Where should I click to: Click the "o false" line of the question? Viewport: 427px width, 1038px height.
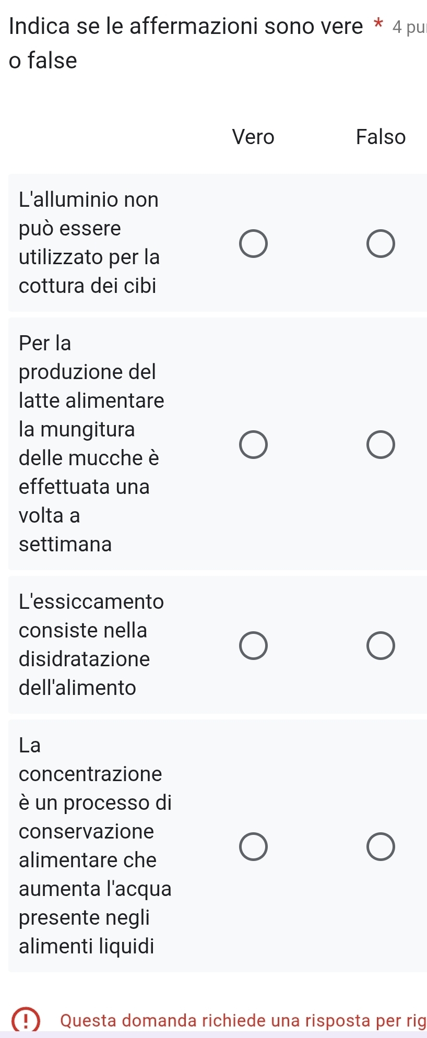(x=43, y=61)
